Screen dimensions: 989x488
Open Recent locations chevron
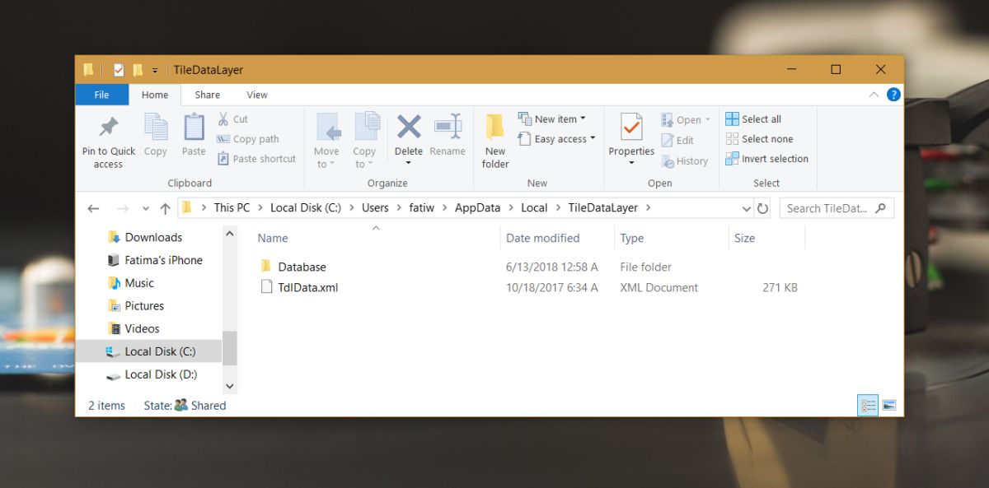(x=146, y=209)
